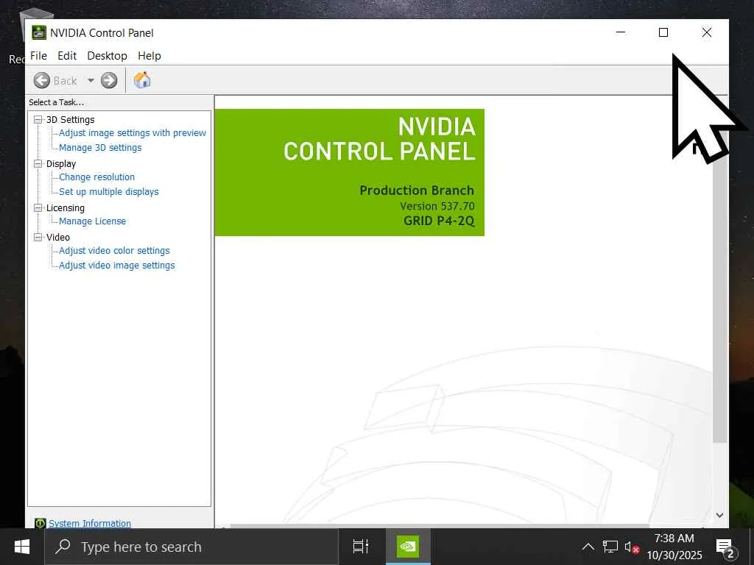
Task: Collapse the Display tree node
Action: (38, 164)
